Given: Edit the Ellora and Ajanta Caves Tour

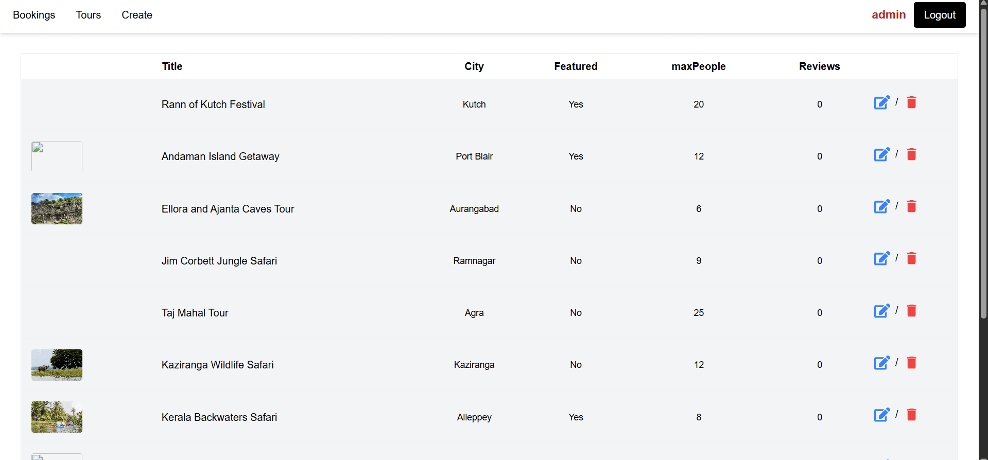Looking at the screenshot, I should [x=882, y=206].
